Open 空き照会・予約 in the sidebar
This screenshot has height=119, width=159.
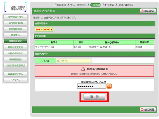coord(16,17)
